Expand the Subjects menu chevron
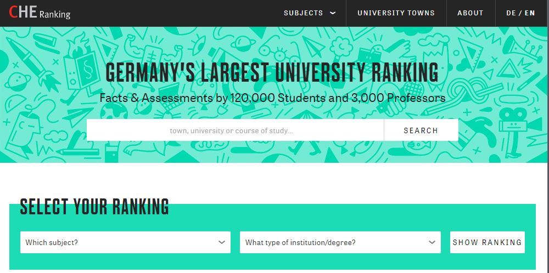 [x=333, y=13]
